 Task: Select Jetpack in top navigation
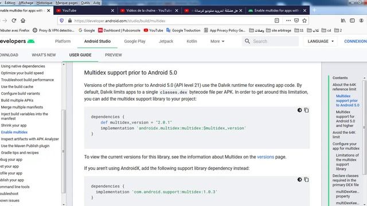[166, 41]
